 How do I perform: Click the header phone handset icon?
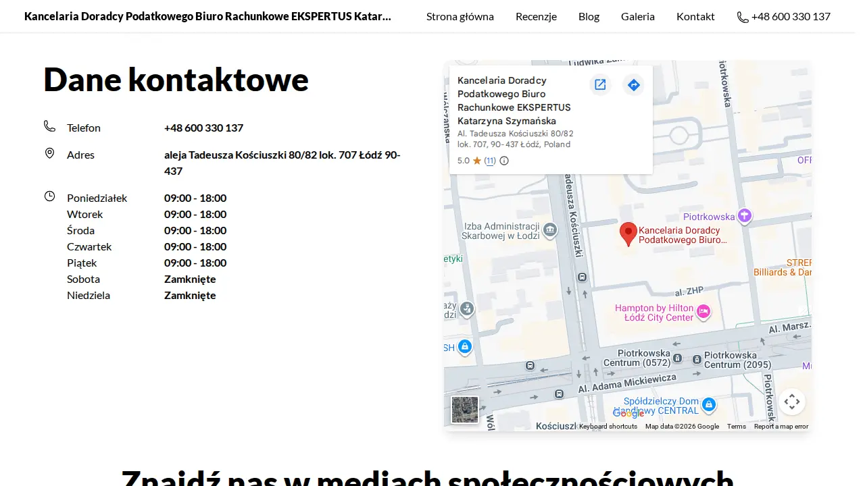pos(743,17)
